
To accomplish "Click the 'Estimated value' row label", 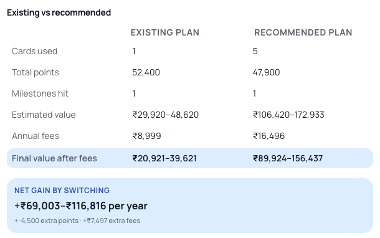I will point(44,115).
